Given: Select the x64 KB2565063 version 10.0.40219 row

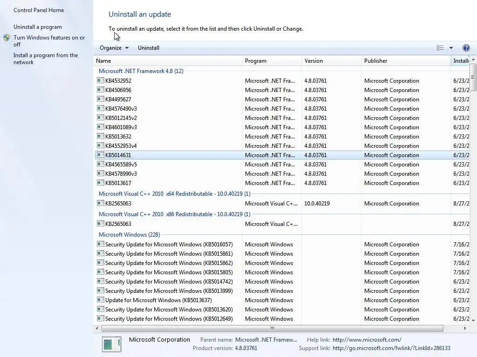Looking at the screenshot, I should 282,204.
